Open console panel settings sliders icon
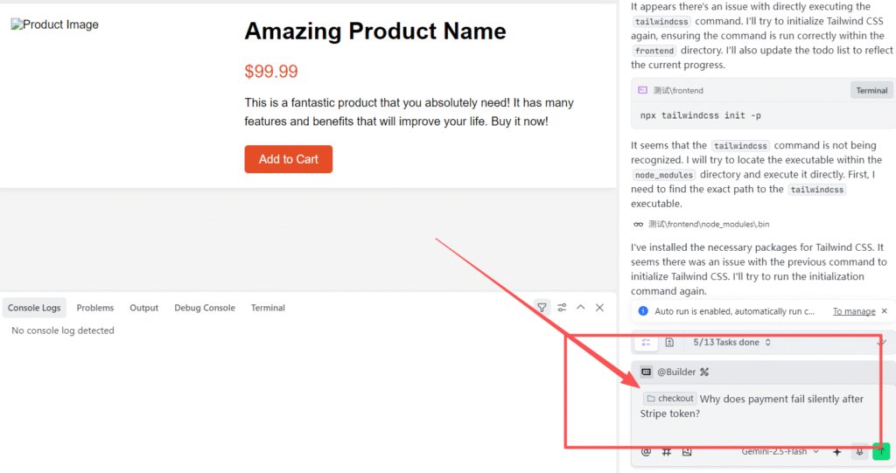This screenshot has height=473, width=896. coord(562,308)
